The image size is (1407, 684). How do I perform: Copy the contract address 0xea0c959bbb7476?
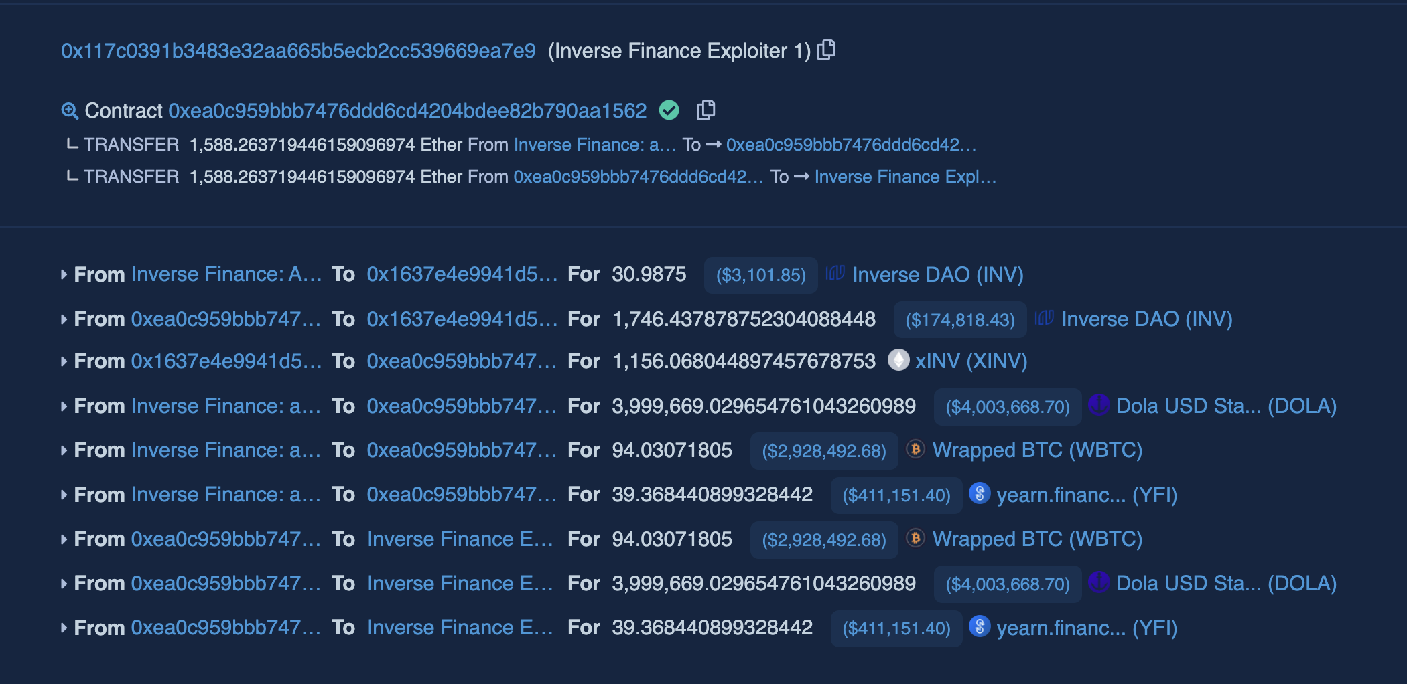click(706, 110)
